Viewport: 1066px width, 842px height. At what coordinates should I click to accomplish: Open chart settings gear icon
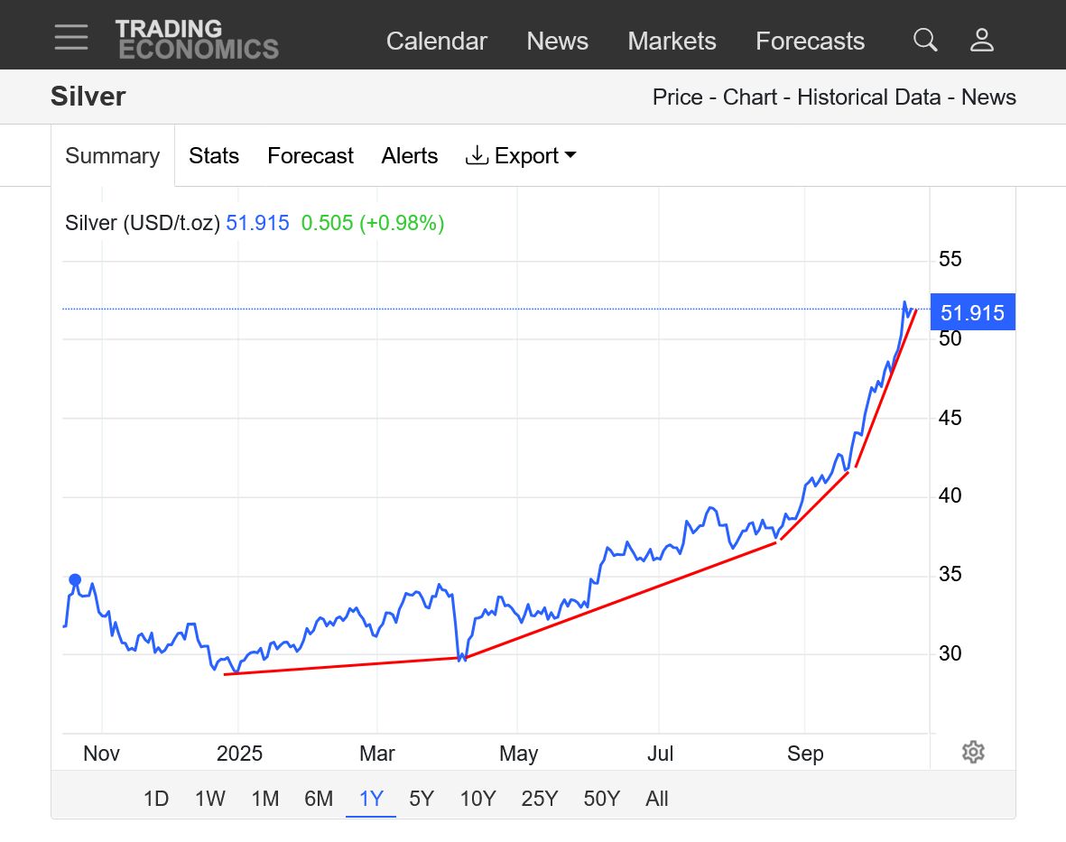pyautogui.click(x=972, y=752)
